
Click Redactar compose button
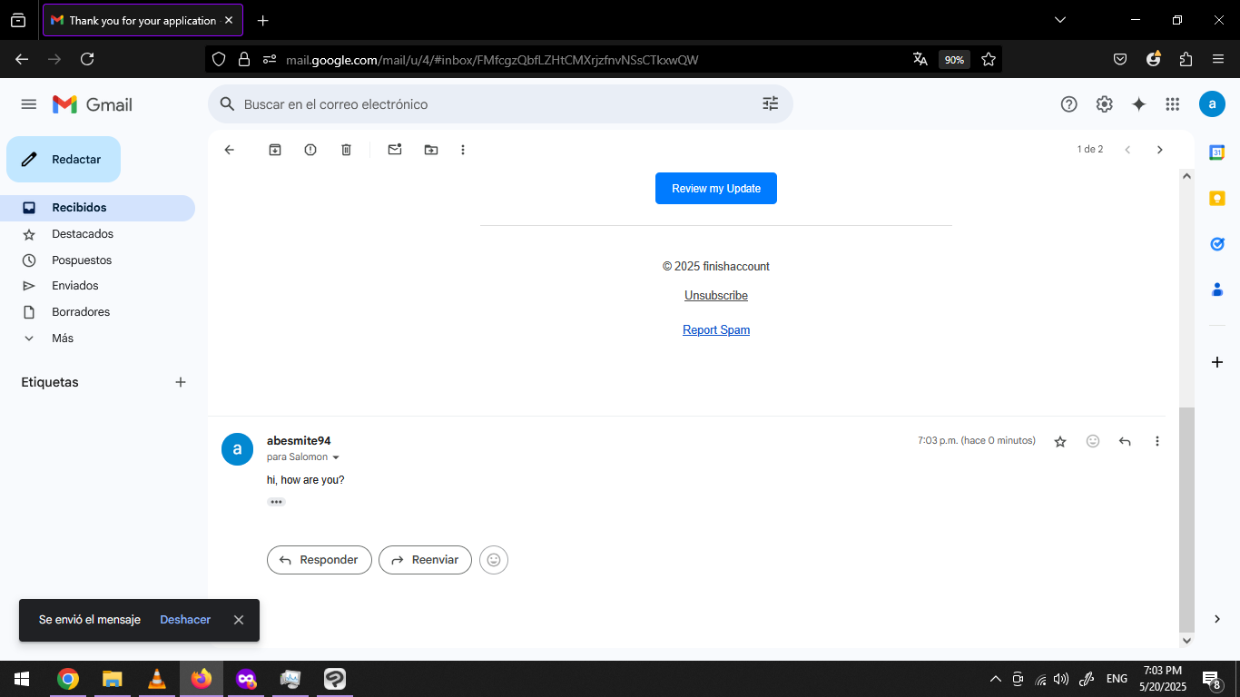point(64,160)
